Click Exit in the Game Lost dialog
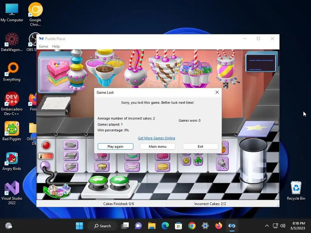This screenshot has height=233, width=311. (200, 147)
